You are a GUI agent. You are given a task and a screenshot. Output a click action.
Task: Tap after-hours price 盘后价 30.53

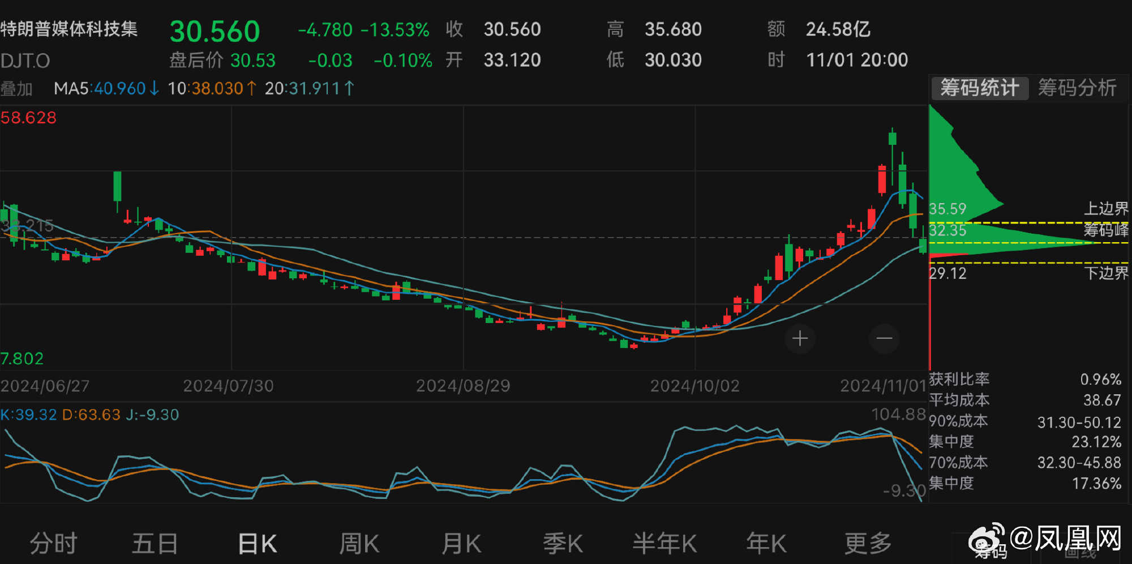tap(222, 61)
